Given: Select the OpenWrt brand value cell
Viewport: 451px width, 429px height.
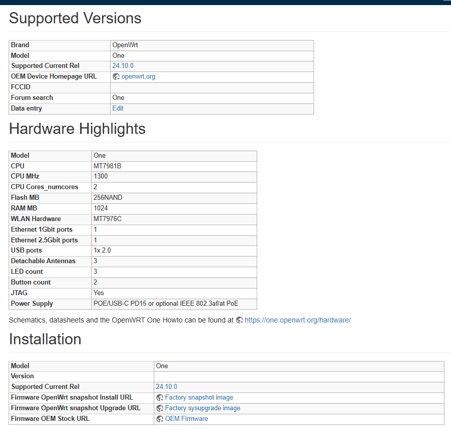Looking at the screenshot, I should coord(212,45).
